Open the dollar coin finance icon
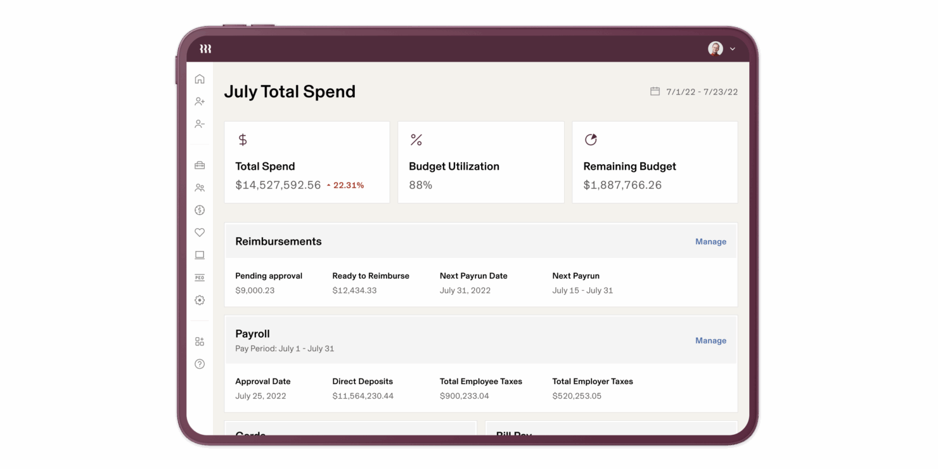Screen dimensions: 938x469 tap(200, 210)
